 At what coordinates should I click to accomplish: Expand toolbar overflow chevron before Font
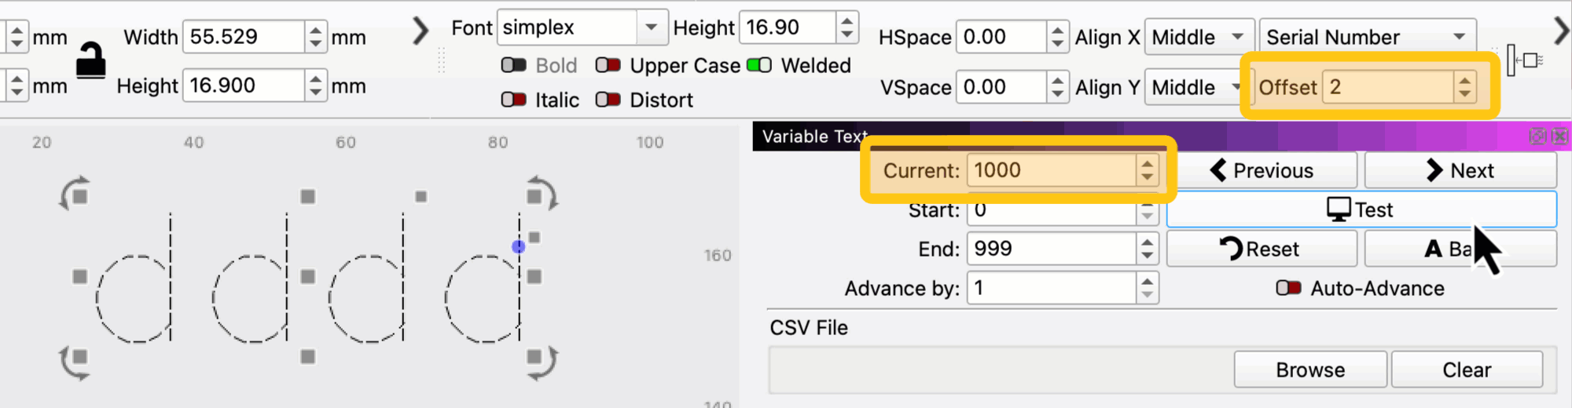421,31
